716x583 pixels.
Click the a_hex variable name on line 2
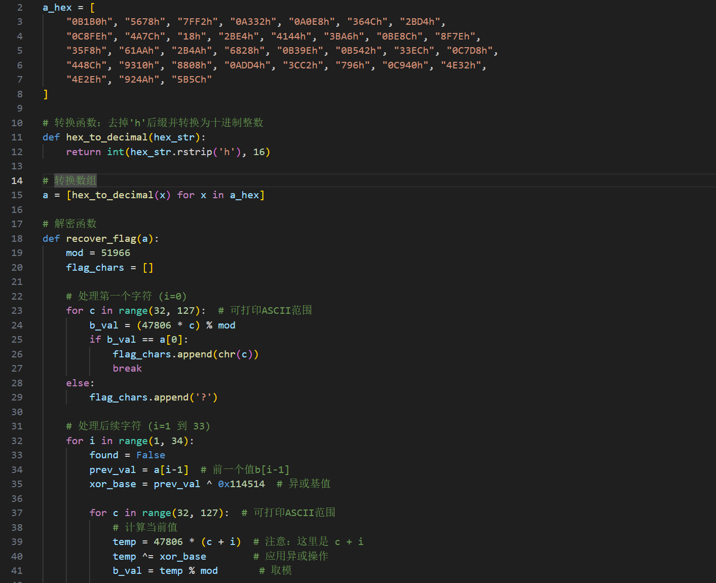point(57,8)
